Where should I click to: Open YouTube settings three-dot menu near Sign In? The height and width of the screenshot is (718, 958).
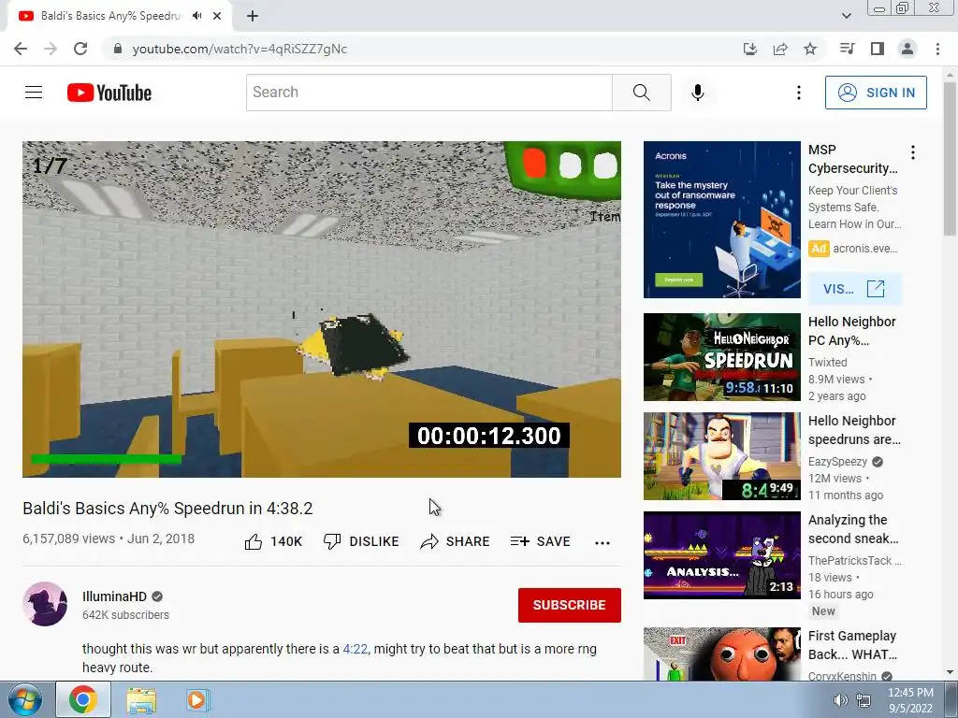(799, 93)
